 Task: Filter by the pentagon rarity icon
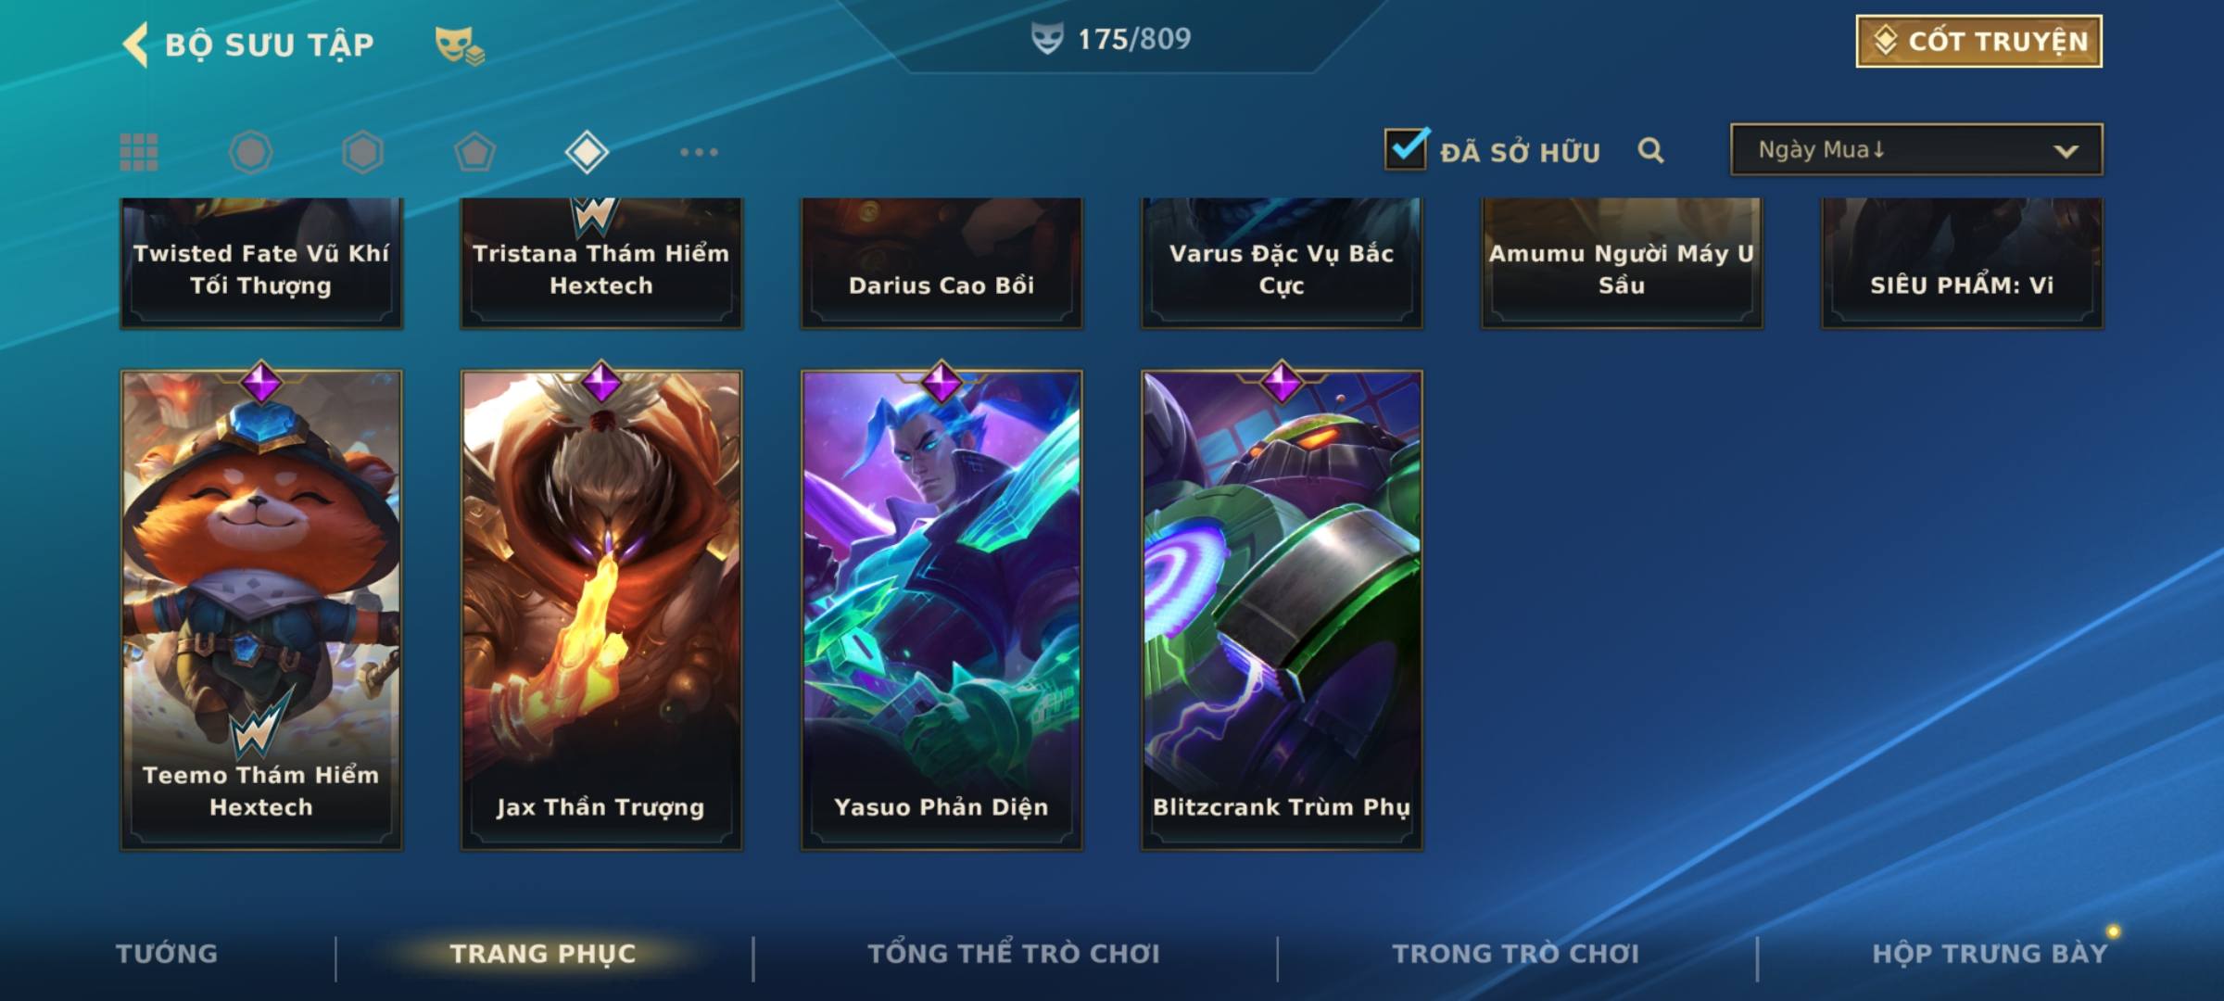(x=474, y=152)
